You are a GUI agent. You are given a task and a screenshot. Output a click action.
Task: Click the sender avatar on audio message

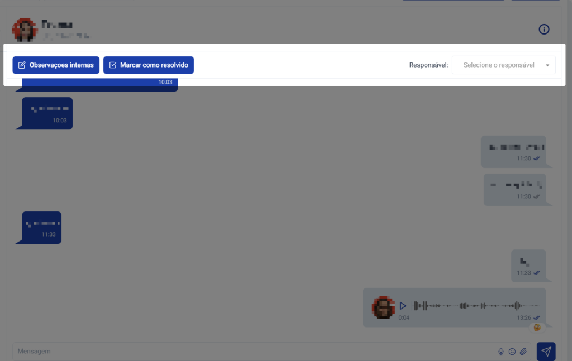(384, 307)
